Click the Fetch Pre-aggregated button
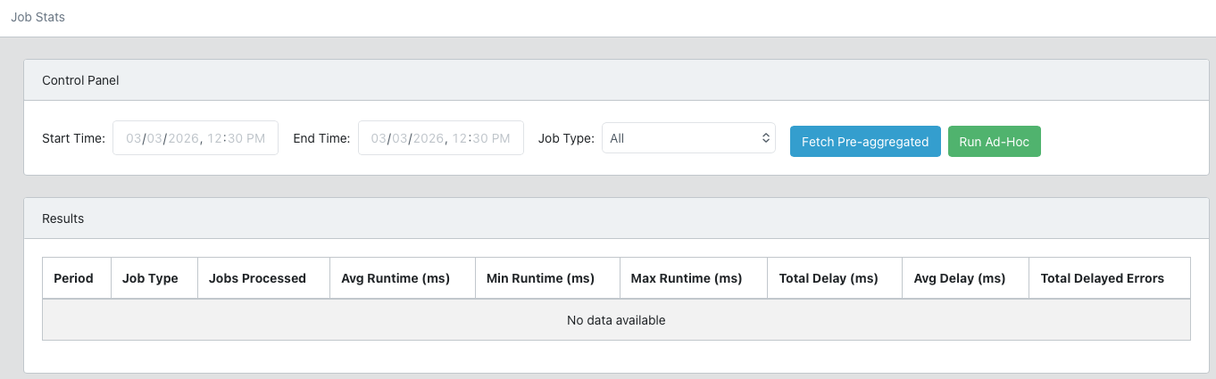 [x=864, y=141]
